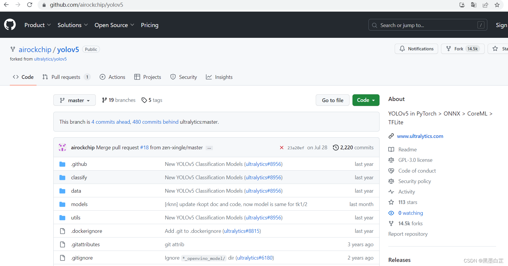
Task: Click the .github folder icon
Action: 62,164
